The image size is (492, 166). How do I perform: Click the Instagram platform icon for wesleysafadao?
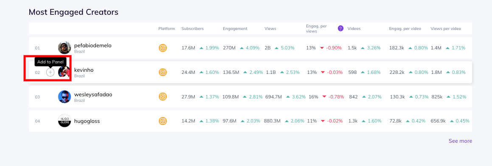pyautogui.click(x=163, y=97)
